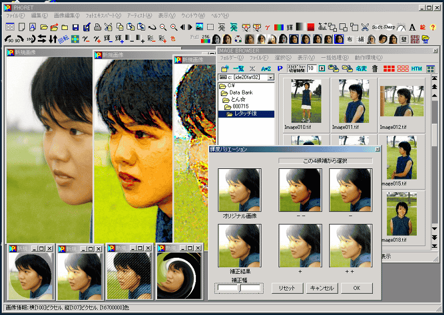Click the Image Browser scroll-to-top arrow
The image size is (444, 315).
click(x=435, y=78)
